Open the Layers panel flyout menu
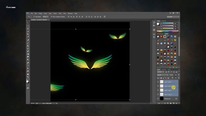This screenshot has width=206, height=116. point(179,70)
